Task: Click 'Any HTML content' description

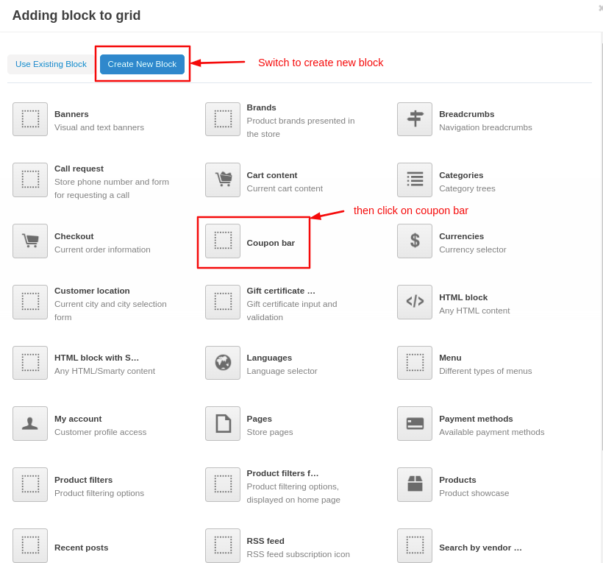Action: [474, 311]
